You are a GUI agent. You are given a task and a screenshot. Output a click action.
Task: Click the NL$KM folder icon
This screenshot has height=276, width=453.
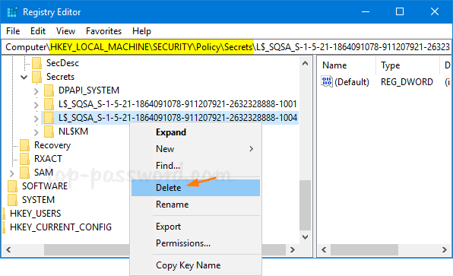coord(49,132)
